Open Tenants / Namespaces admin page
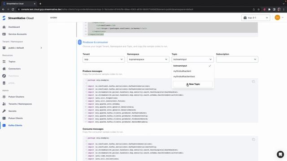The image size is (287, 161). tap(20, 104)
